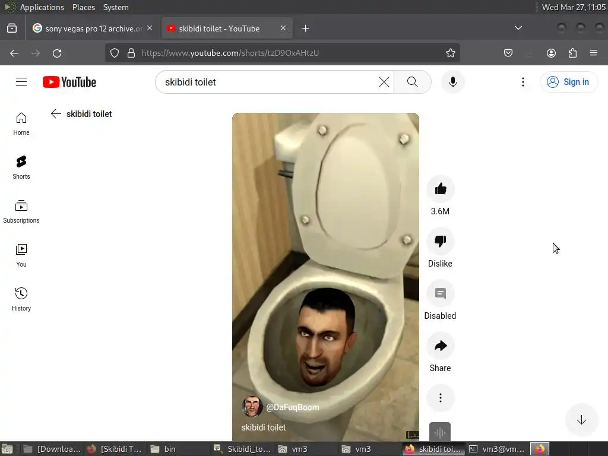Open YouTube settings three-dot menu

(523, 82)
